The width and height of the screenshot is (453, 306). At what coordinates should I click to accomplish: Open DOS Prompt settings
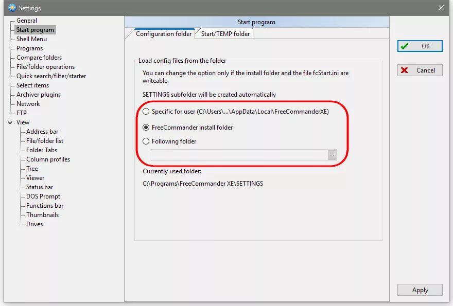[43, 196]
